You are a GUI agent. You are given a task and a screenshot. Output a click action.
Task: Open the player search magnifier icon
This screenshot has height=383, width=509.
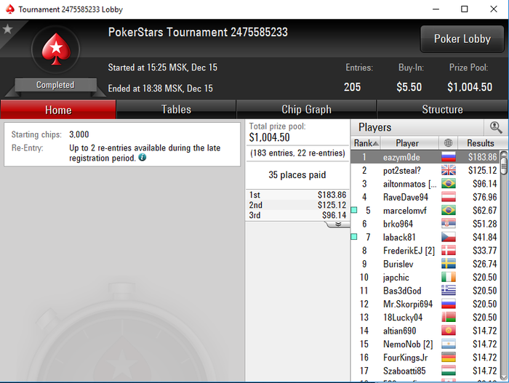[496, 128]
